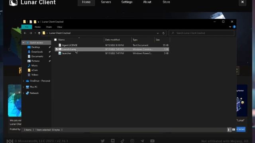The width and height of the screenshot is (255, 143).
Task: Open the Lunar Client news post thumbnail
Action: 15,100
